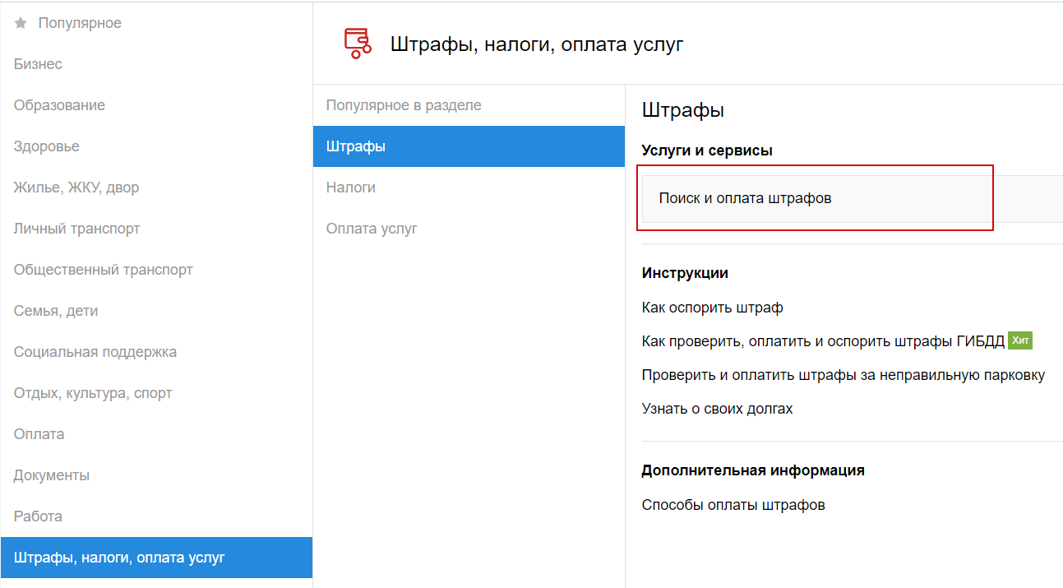Open Общественный транспорт category
1063x588 pixels.
(x=104, y=270)
